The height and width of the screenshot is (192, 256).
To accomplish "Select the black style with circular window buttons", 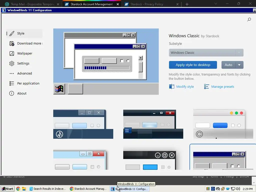I will pos(150,160).
